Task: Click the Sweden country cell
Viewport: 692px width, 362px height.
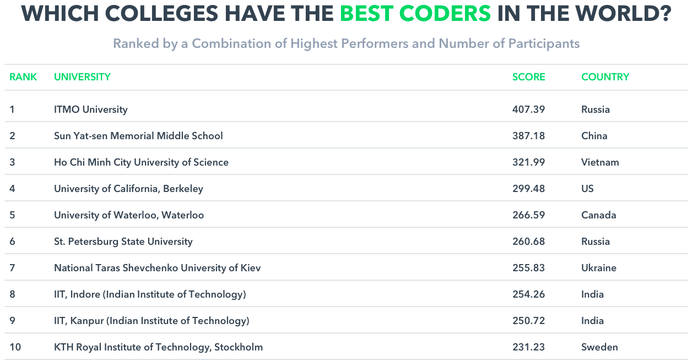Action: click(x=599, y=347)
